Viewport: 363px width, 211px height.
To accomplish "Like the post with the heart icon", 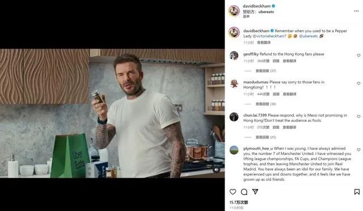I will tap(233, 192).
